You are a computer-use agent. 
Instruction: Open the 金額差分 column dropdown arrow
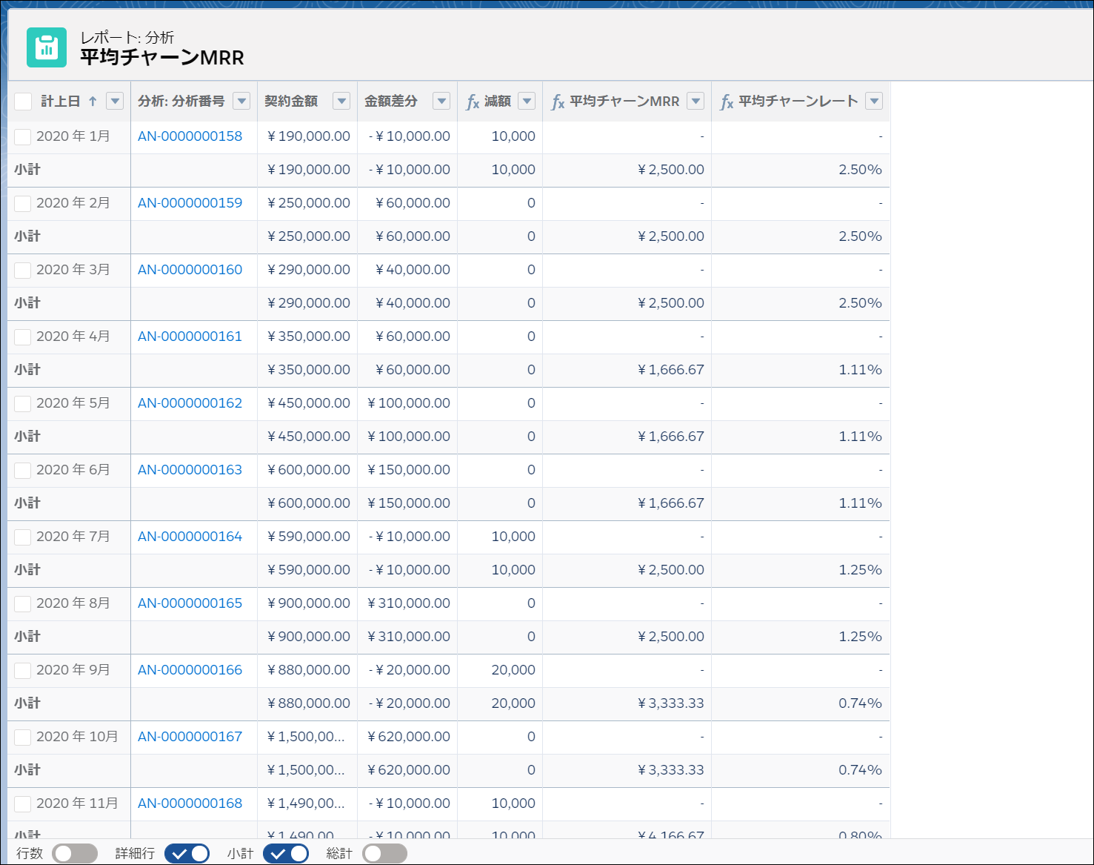(441, 102)
